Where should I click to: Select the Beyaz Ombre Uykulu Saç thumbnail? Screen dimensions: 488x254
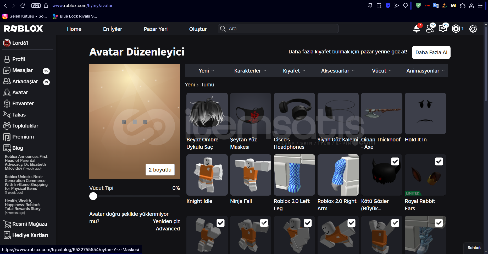pyautogui.click(x=207, y=113)
